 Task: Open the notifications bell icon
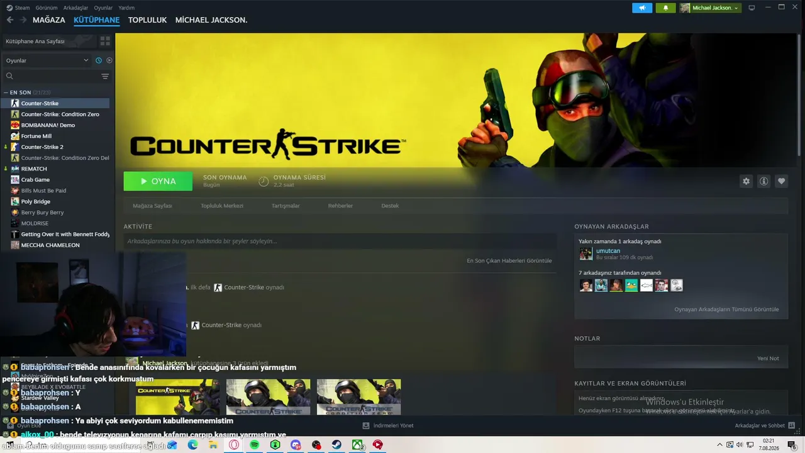666,8
